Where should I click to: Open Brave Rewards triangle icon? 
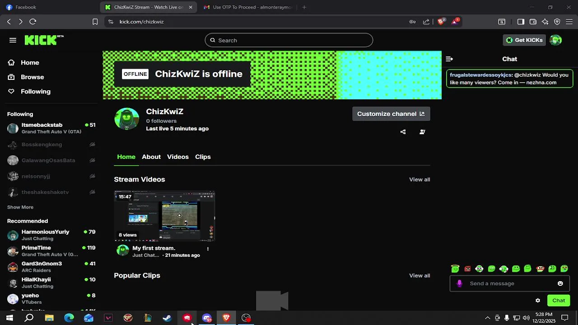[x=455, y=22]
